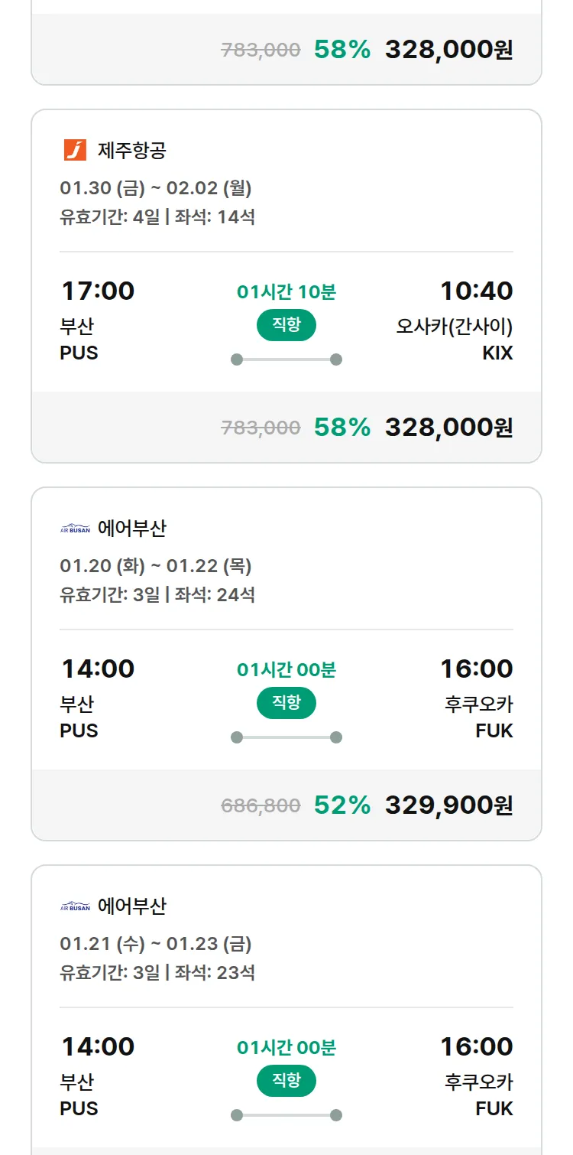Select the 01.30 (금) ~ 02.02 (월) dates

156,188
